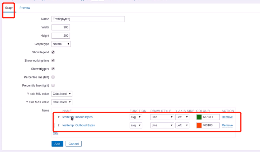This screenshot has width=260, height=152.
Task: Grab the drag handle of item 1
Action: click(x=54, y=117)
